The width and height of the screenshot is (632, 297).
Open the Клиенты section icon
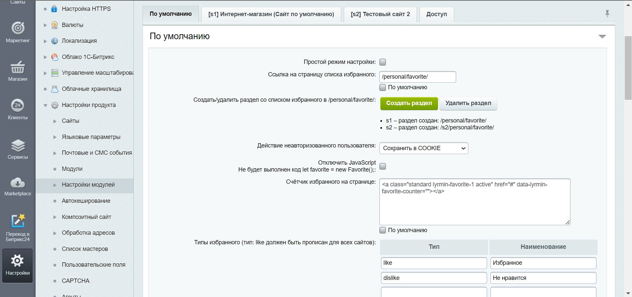click(18, 105)
